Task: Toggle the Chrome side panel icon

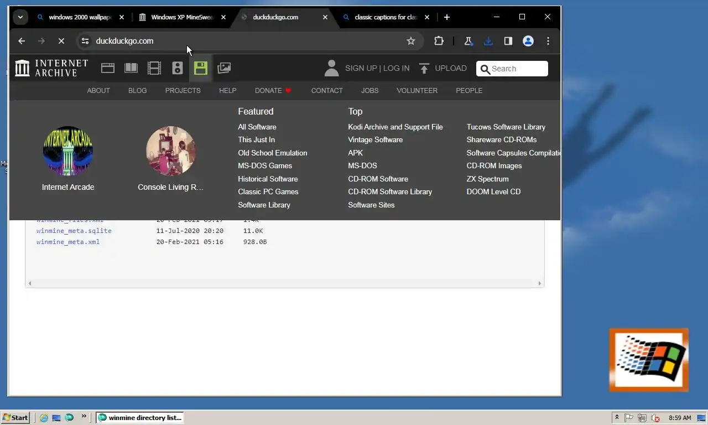Action: pyautogui.click(x=508, y=41)
